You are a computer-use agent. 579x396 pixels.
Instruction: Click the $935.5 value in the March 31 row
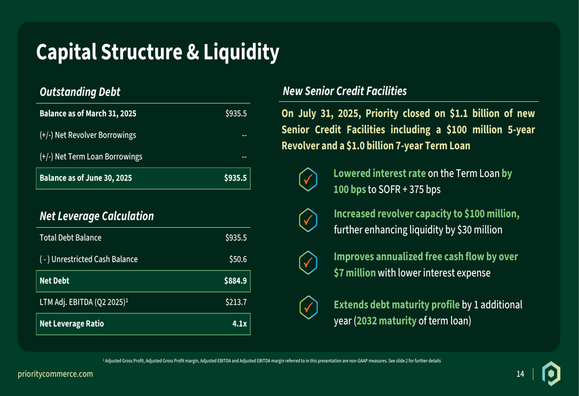coord(236,113)
